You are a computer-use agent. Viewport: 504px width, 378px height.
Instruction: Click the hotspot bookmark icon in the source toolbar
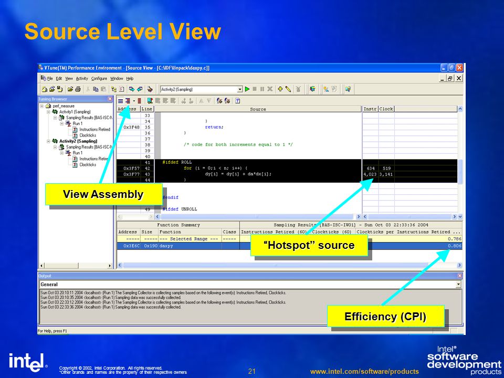coord(150,101)
